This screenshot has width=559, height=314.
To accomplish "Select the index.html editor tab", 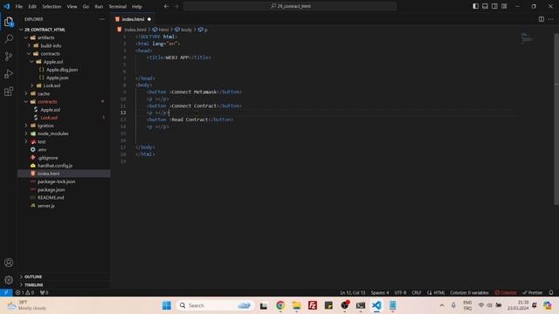I will click(133, 19).
